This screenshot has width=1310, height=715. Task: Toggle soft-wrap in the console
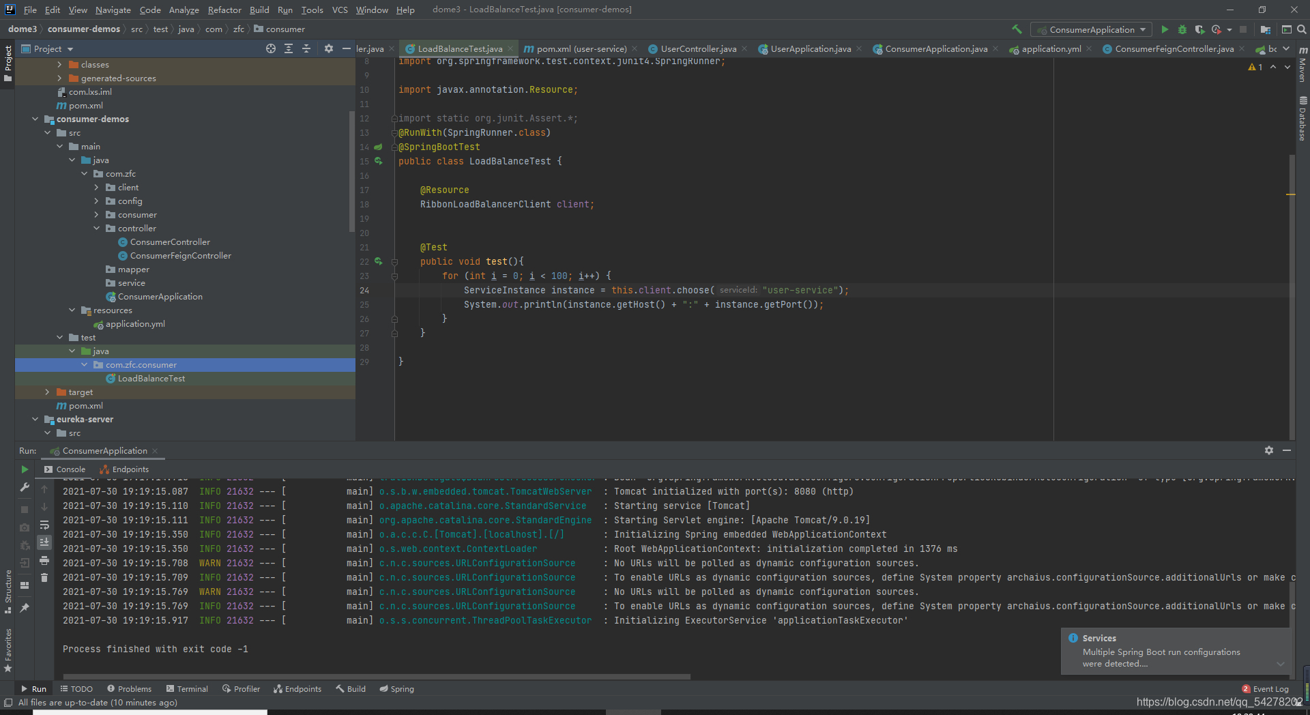point(44,525)
